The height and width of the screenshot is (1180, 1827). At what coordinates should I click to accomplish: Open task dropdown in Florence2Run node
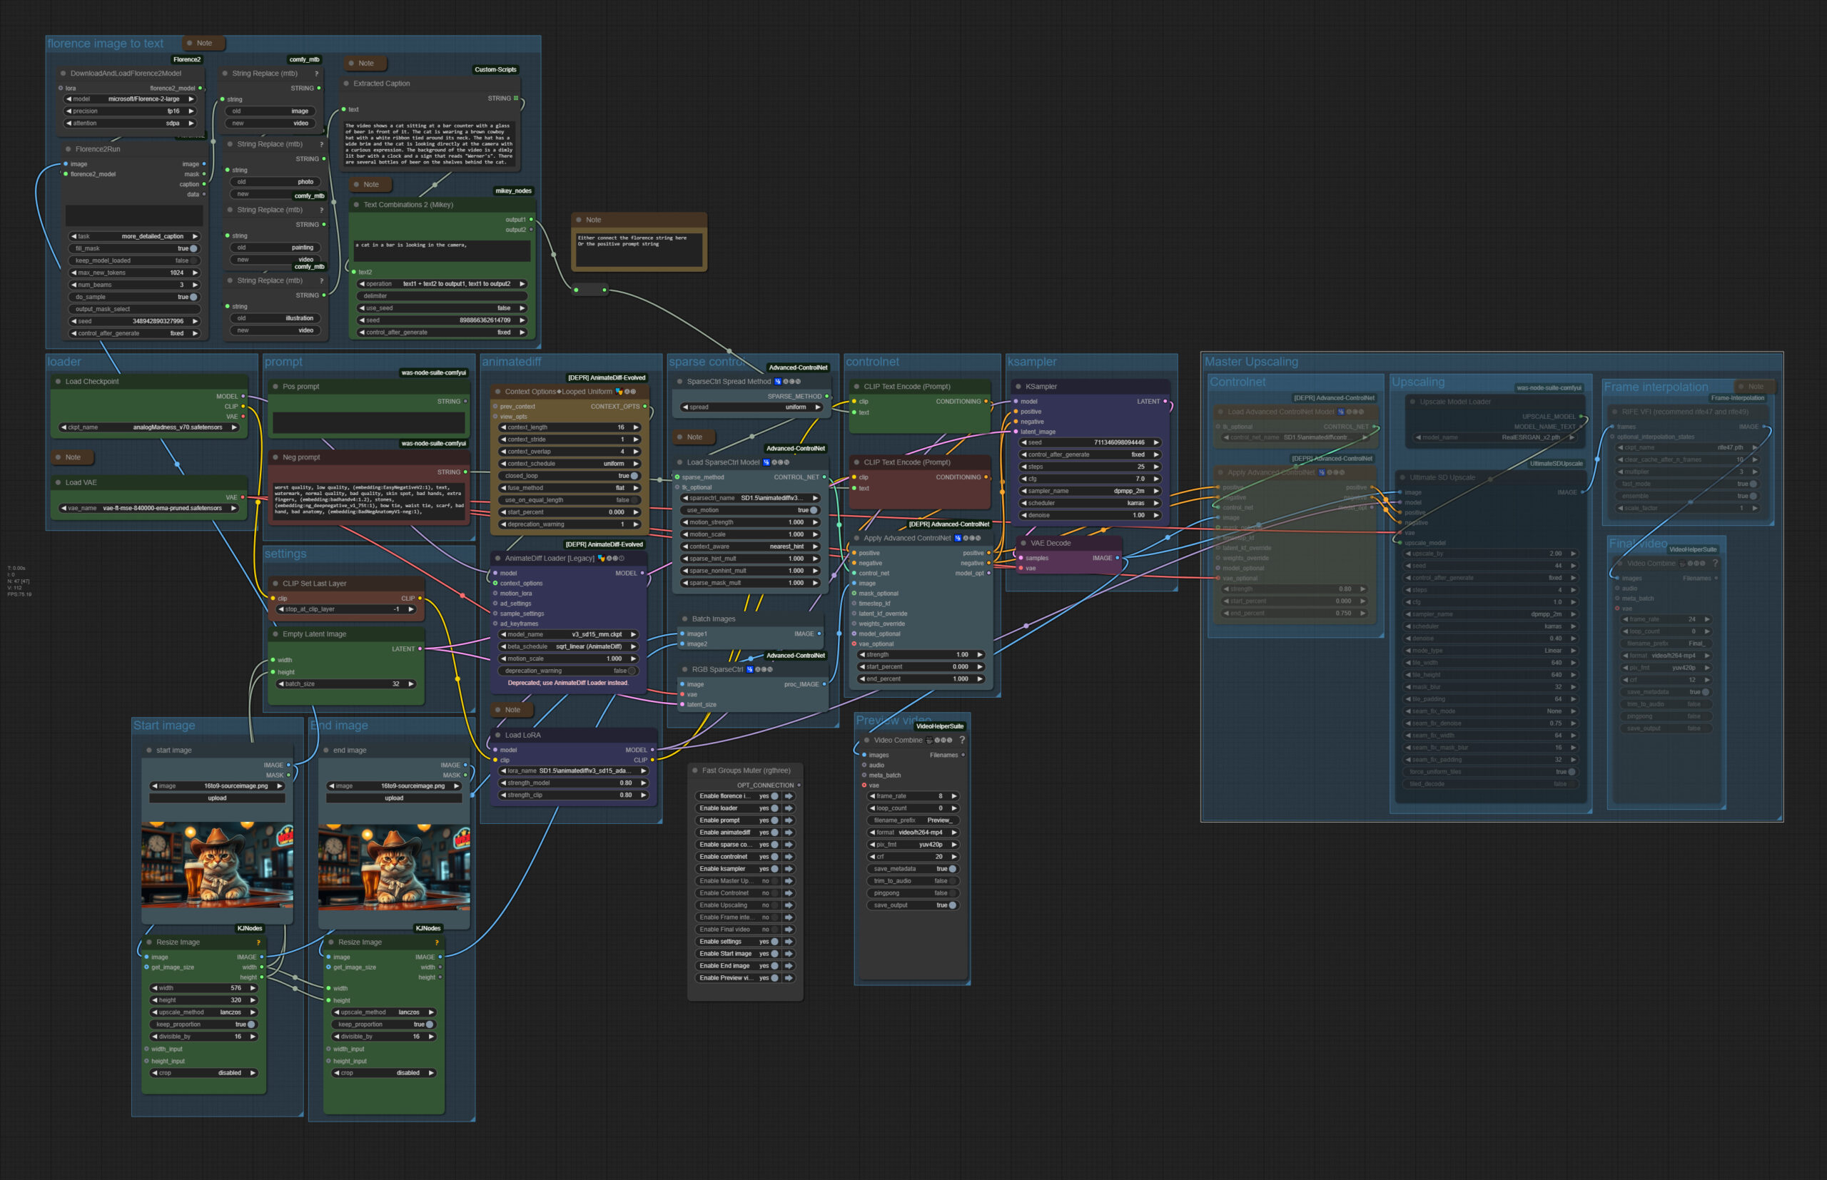[x=134, y=237]
